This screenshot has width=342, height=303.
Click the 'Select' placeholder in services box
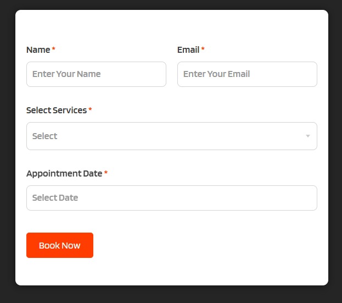point(44,136)
